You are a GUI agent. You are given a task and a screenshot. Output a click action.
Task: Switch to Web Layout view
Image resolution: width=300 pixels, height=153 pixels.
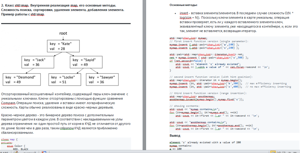tap(284, 152)
